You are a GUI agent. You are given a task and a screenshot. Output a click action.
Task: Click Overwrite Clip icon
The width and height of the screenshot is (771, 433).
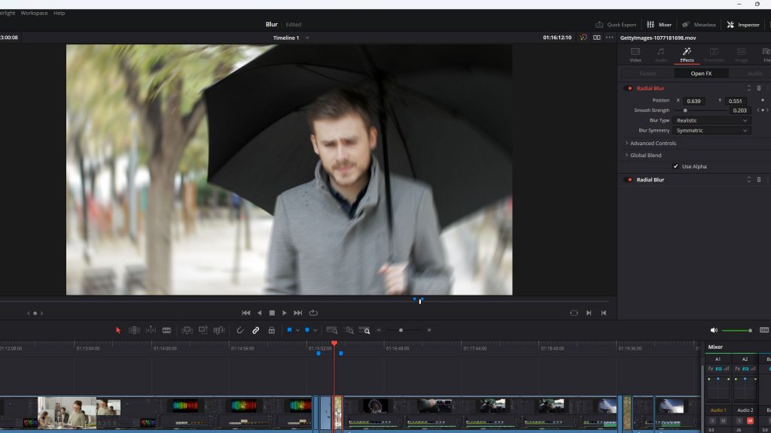203,331
